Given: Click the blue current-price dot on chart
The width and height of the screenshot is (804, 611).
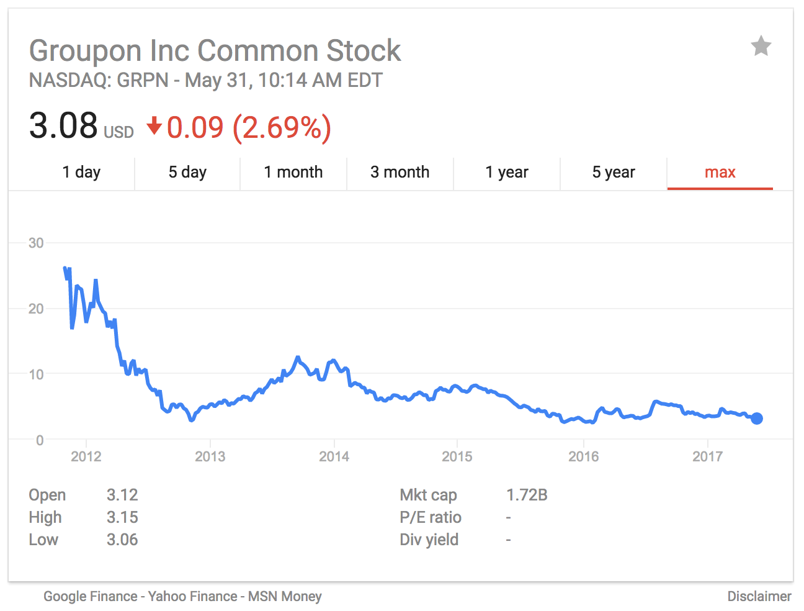Looking at the screenshot, I should pos(756,419).
